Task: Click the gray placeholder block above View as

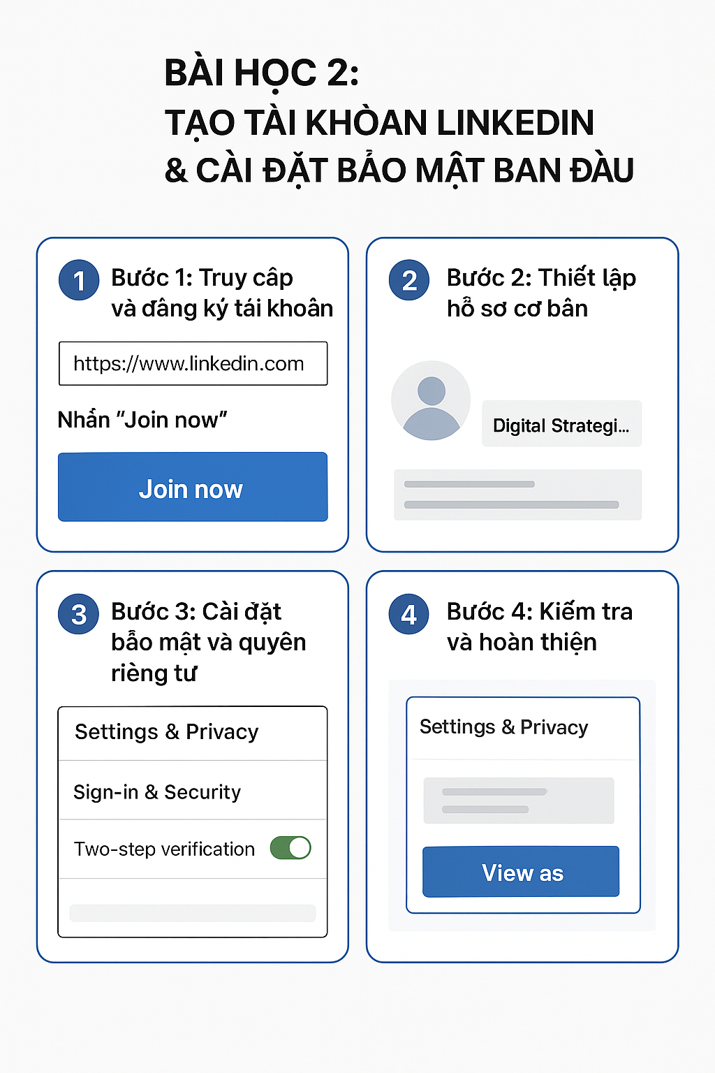Action: (x=519, y=801)
